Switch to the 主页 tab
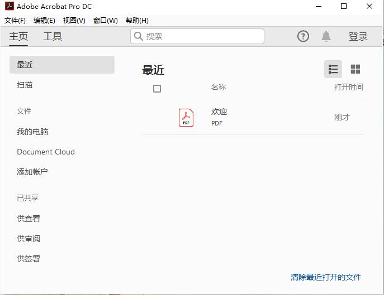This screenshot has width=384, height=295. (x=18, y=37)
